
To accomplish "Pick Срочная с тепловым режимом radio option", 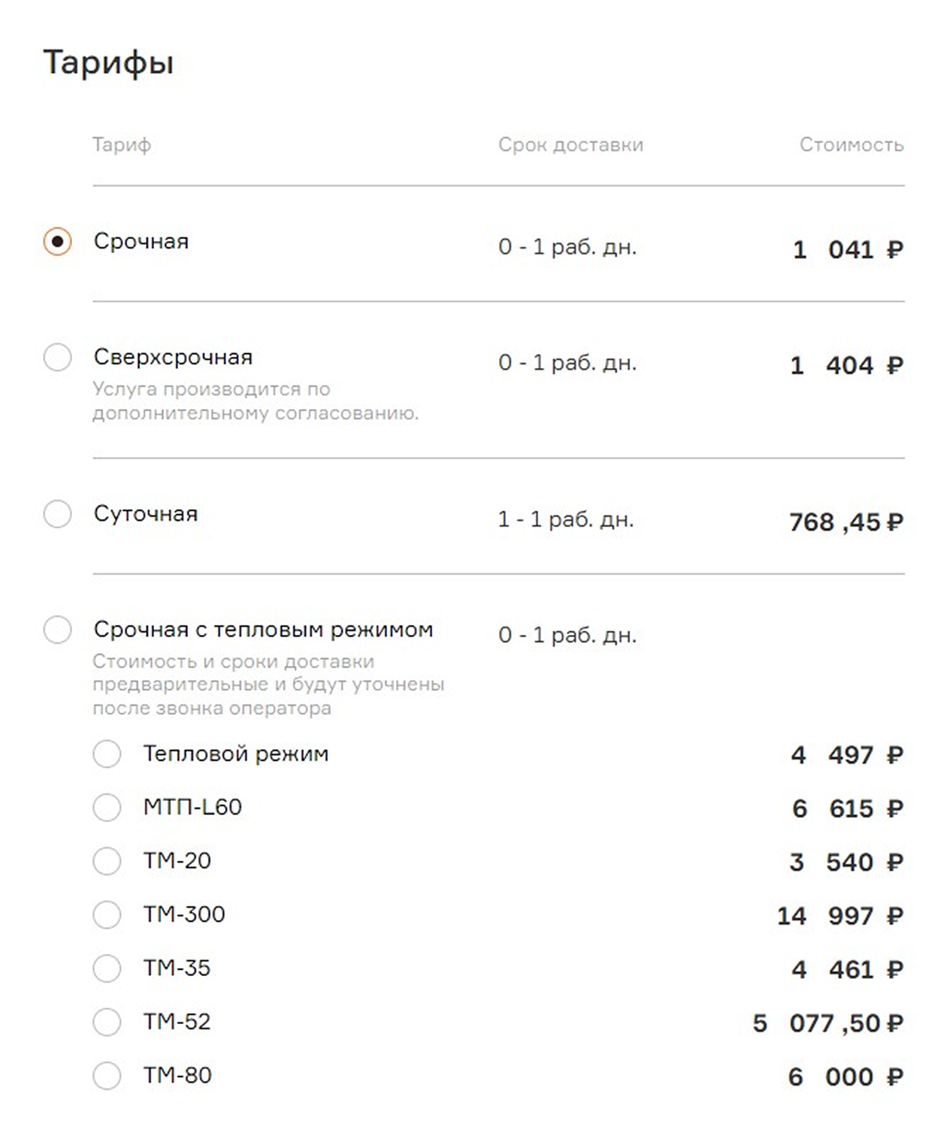I will [57, 630].
